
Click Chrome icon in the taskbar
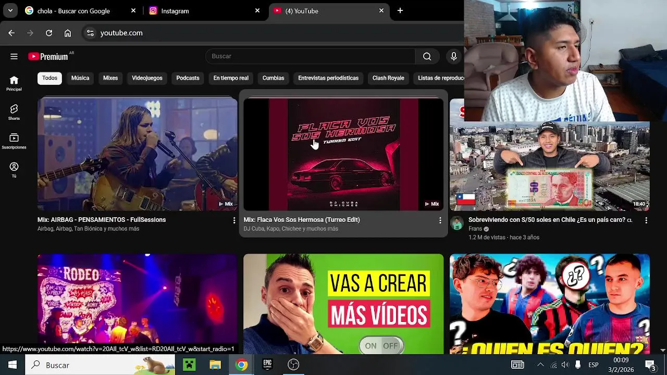click(241, 365)
